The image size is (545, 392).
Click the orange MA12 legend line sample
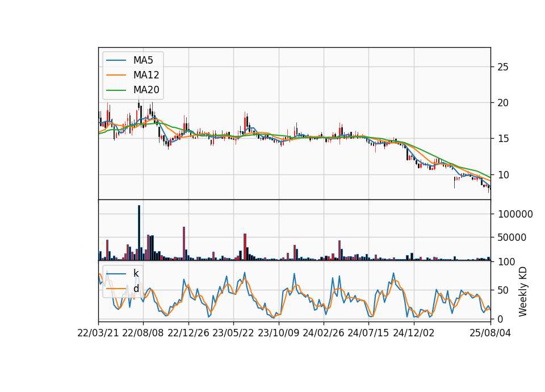(116, 75)
